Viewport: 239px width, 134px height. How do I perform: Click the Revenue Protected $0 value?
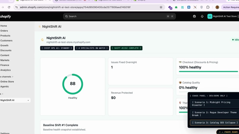click(x=113, y=98)
